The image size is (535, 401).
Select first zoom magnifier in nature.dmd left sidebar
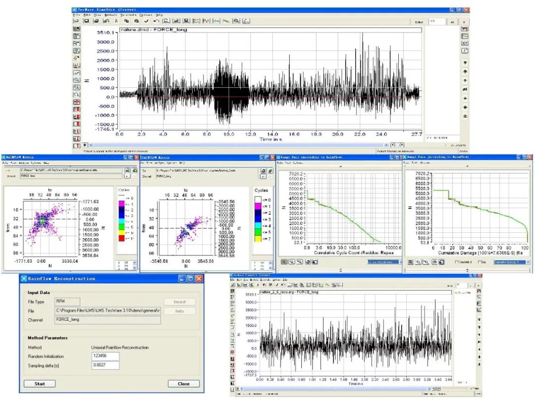pos(76,80)
